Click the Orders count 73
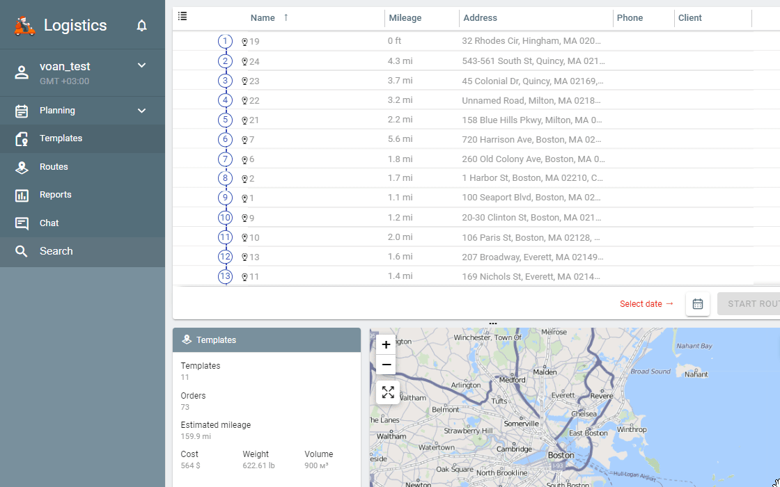 coord(185,407)
